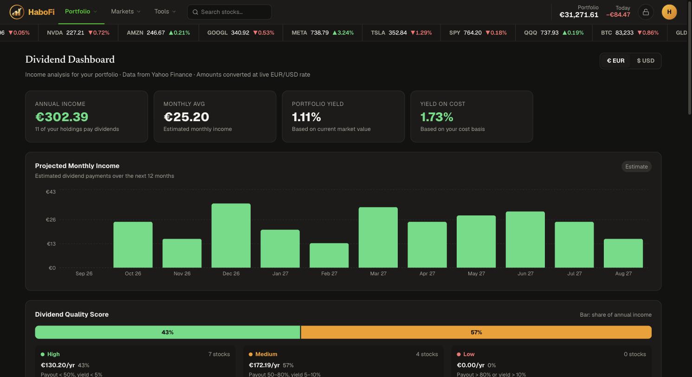Screen dimensions: 692x377
Task: Click the Yield on Cost 1.73% card
Action: pos(472,117)
